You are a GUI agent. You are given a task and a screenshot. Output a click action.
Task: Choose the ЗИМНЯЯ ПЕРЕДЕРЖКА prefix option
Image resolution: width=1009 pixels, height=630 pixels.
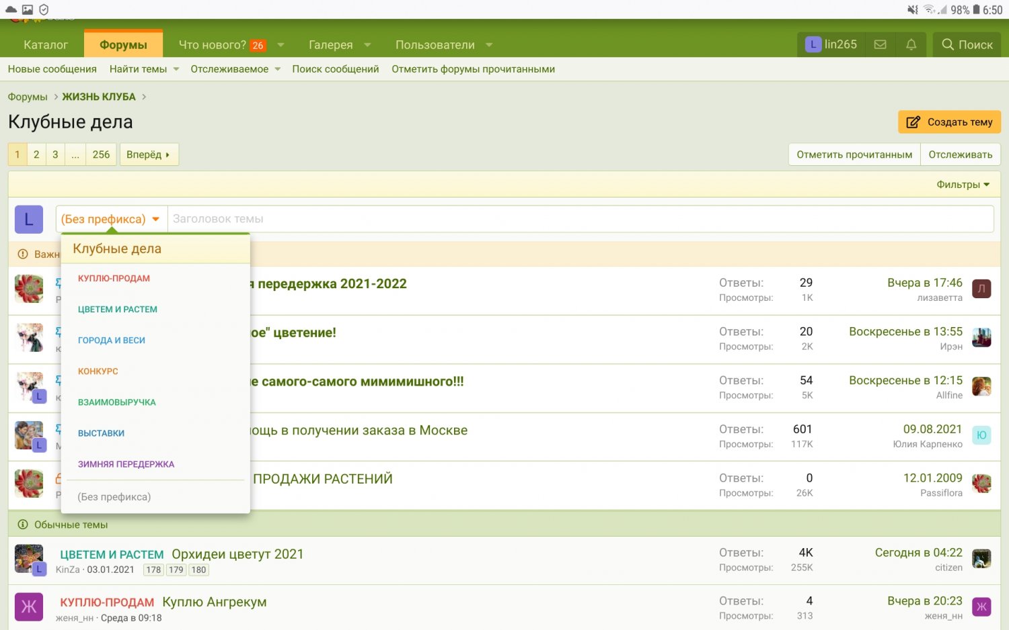coord(126,464)
